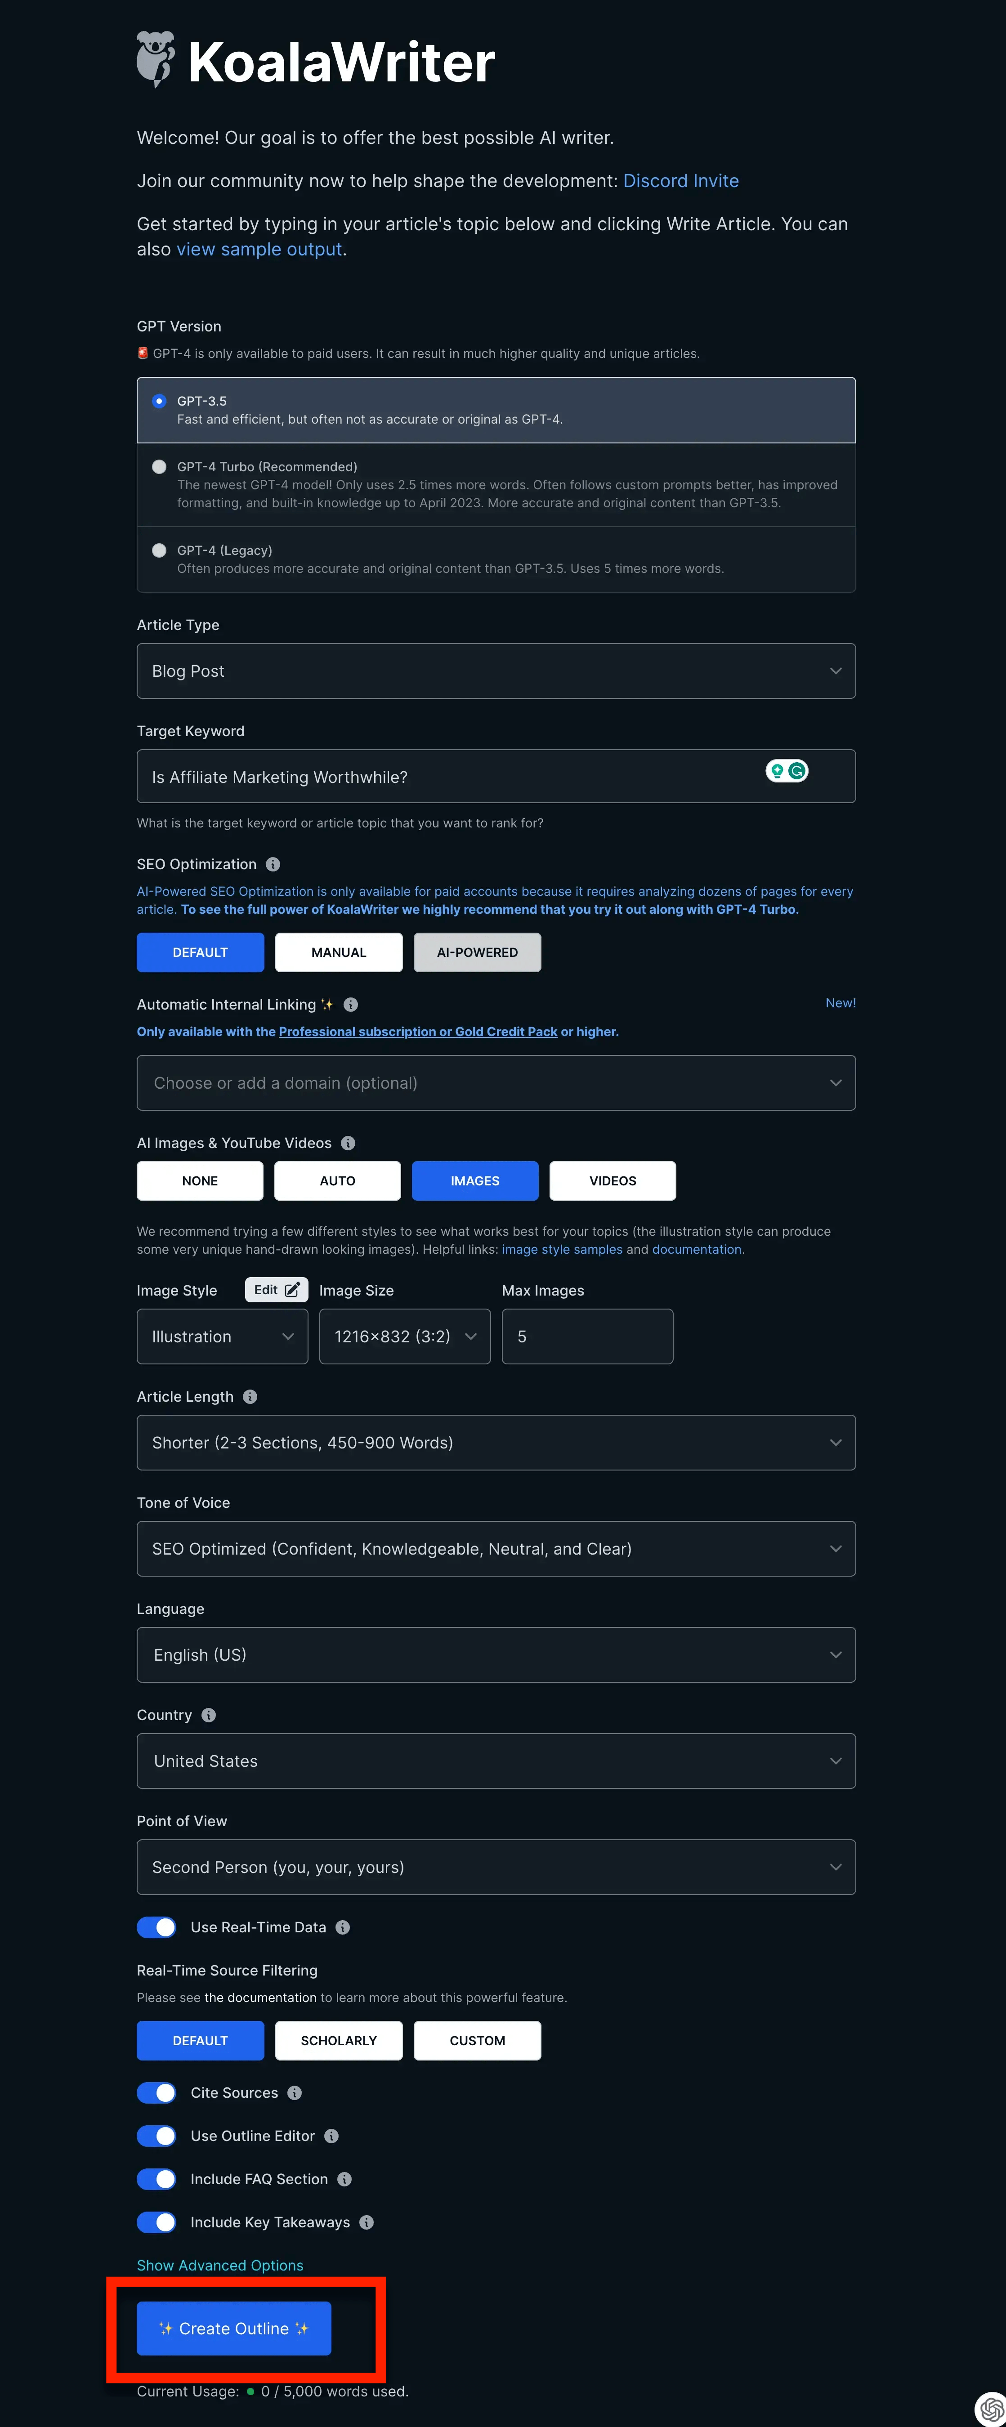
Task: Select the Videos media option
Action: [612, 1180]
